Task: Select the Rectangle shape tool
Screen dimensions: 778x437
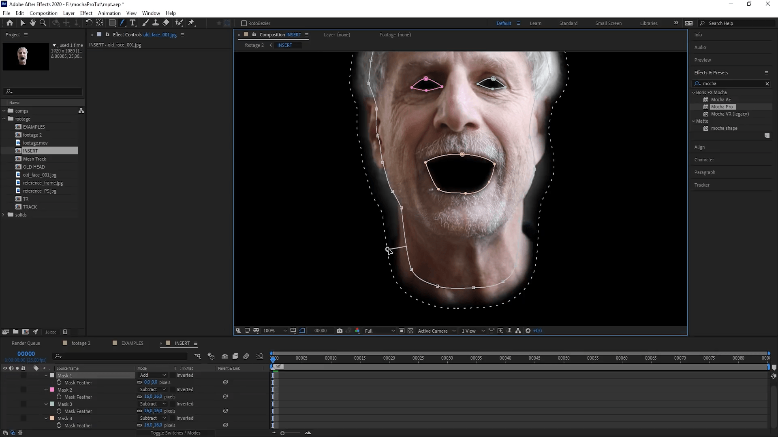Action: click(x=112, y=23)
